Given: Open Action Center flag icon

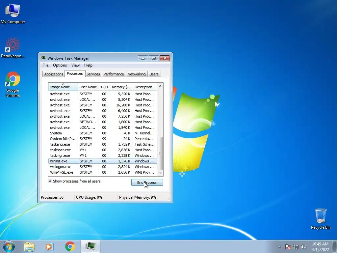Looking at the screenshot, I should (288, 247).
